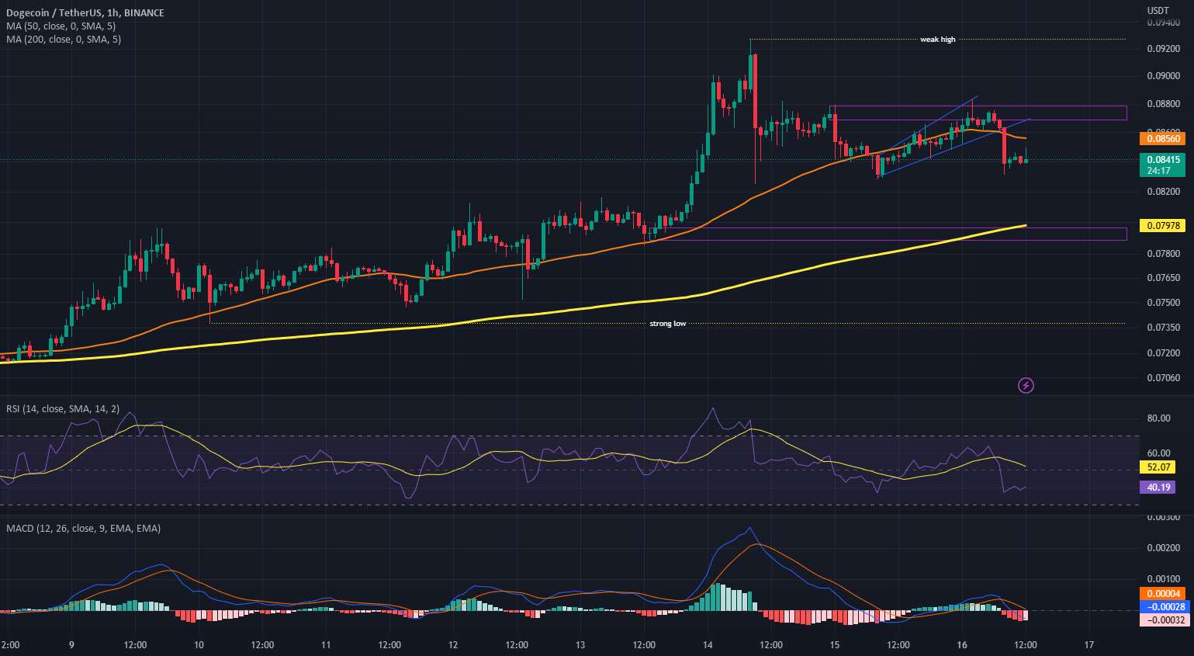Click the 0.09200 price axis tick
The height and width of the screenshot is (656, 1194).
pyautogui.click(x=1163, y=48)
